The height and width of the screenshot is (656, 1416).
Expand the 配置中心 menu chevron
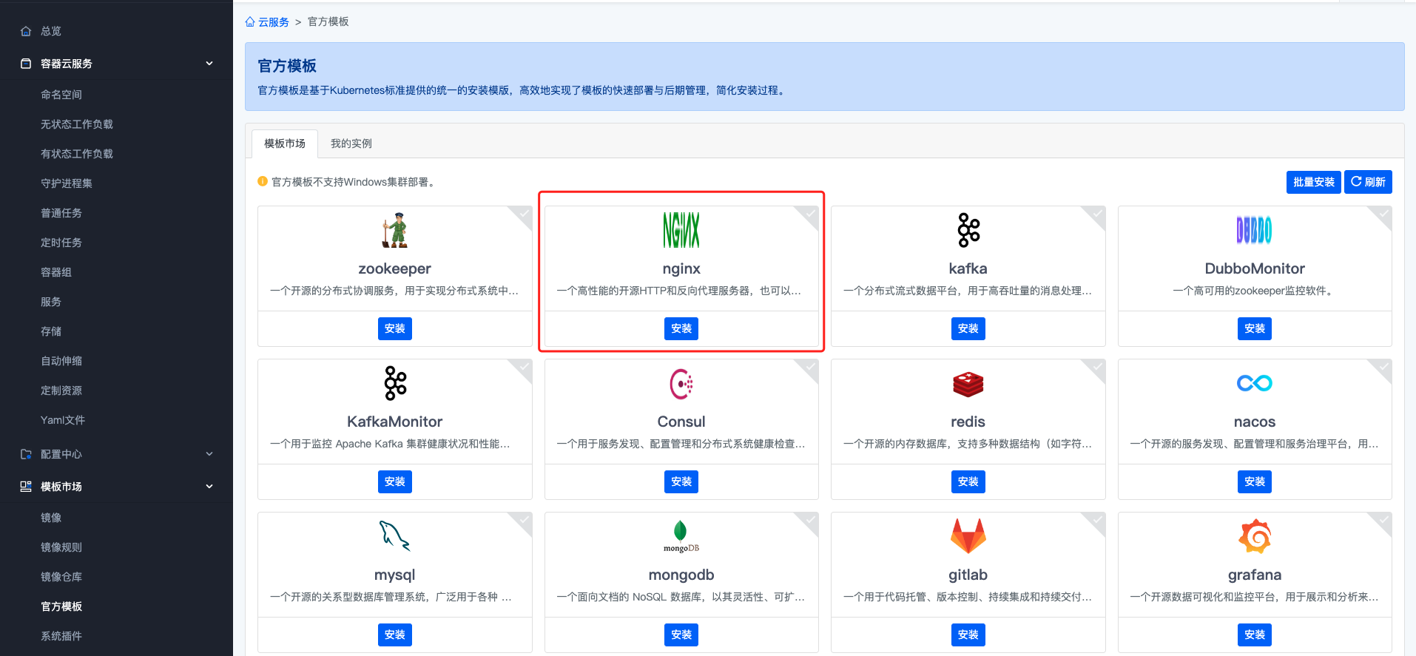tap(209, 454)
